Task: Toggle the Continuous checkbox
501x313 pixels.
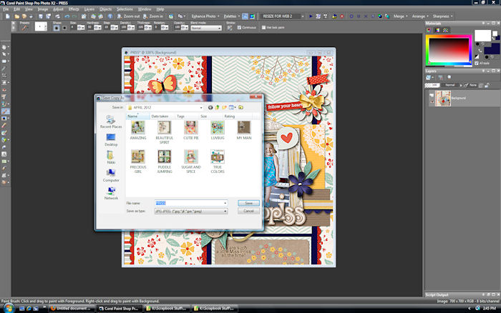Action: pyautogui.click(x=239, y=28)
